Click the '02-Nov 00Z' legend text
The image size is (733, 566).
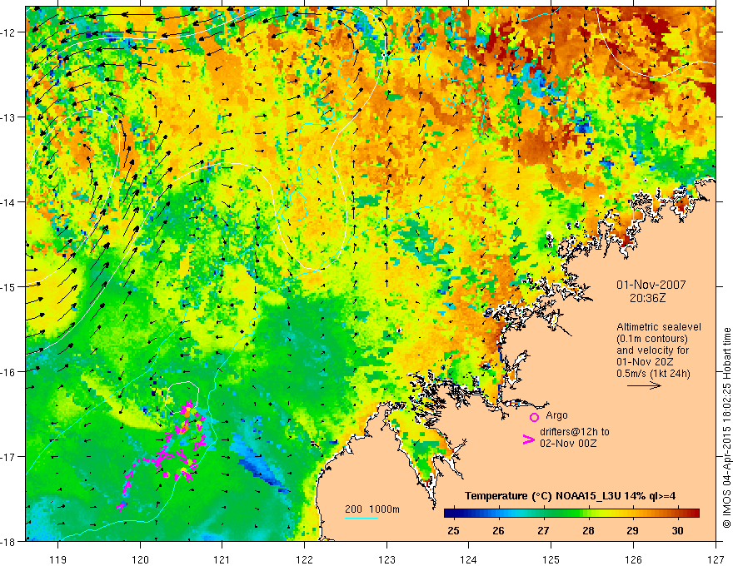pos(568,444)
